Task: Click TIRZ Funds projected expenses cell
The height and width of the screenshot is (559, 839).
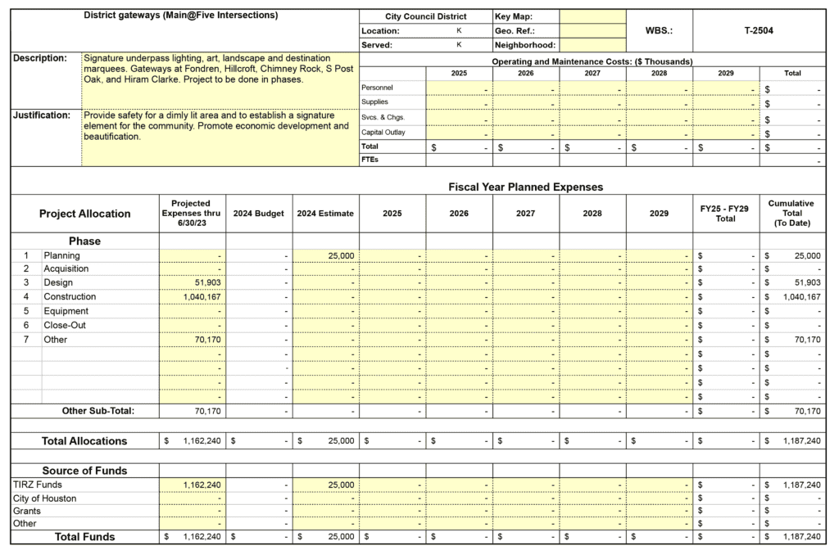Action: (x=192, y=485)
